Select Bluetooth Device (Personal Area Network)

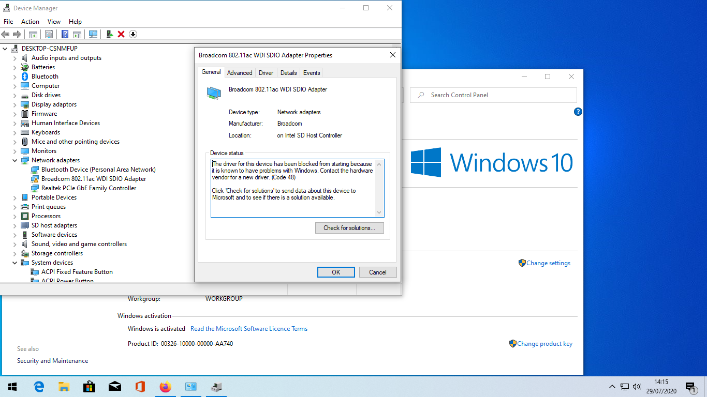click(x=98, y=170)
